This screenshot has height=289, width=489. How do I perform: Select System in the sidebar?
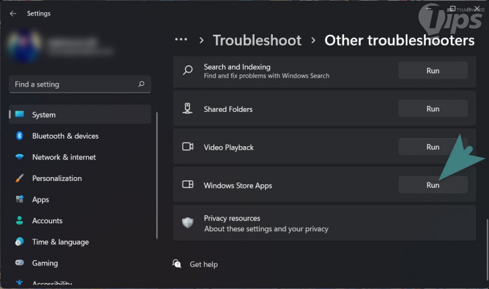point(80,114)
